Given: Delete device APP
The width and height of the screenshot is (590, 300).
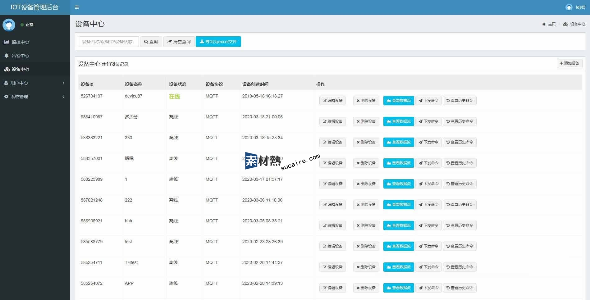Looking at the screenshot, I should click(366, 288).
